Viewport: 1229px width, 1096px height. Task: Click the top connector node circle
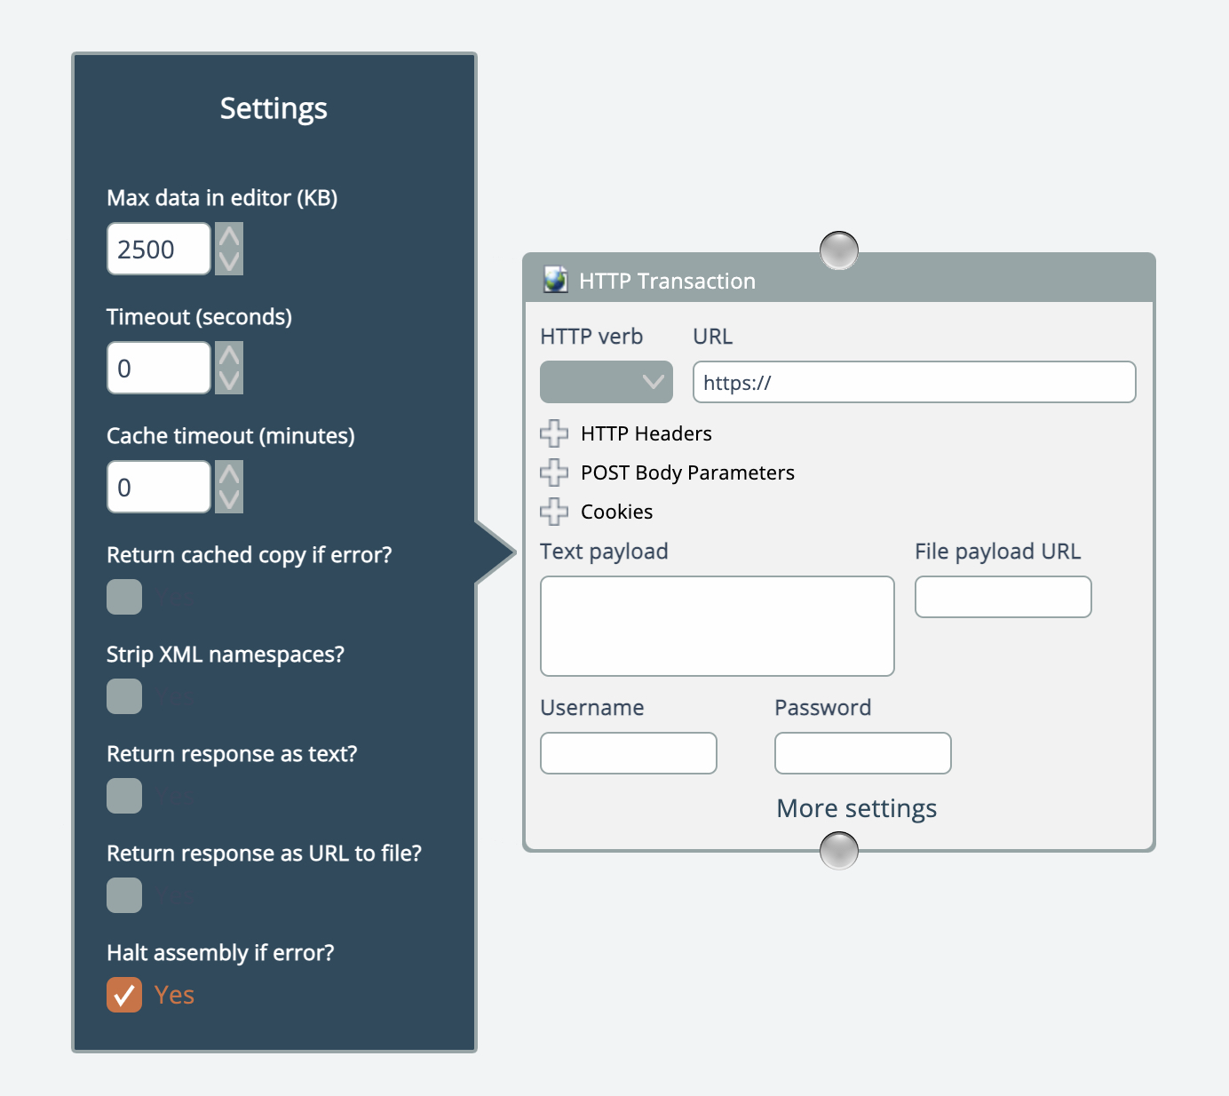click(x=839, y=250)
